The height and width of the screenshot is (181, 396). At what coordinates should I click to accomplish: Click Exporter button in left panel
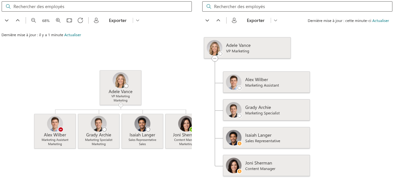118,20
